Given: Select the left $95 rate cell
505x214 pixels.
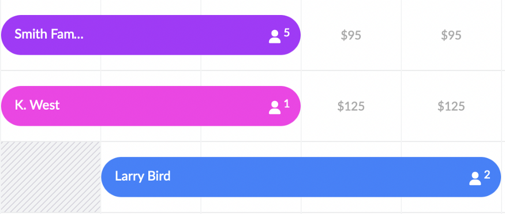Looking at the screenshot, I should pyautogui.click(x=351, y=35).
